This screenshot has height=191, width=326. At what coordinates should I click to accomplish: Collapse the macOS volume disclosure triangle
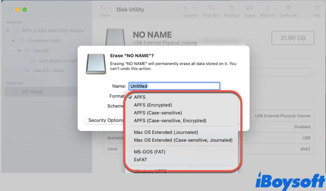pos(19,51)
